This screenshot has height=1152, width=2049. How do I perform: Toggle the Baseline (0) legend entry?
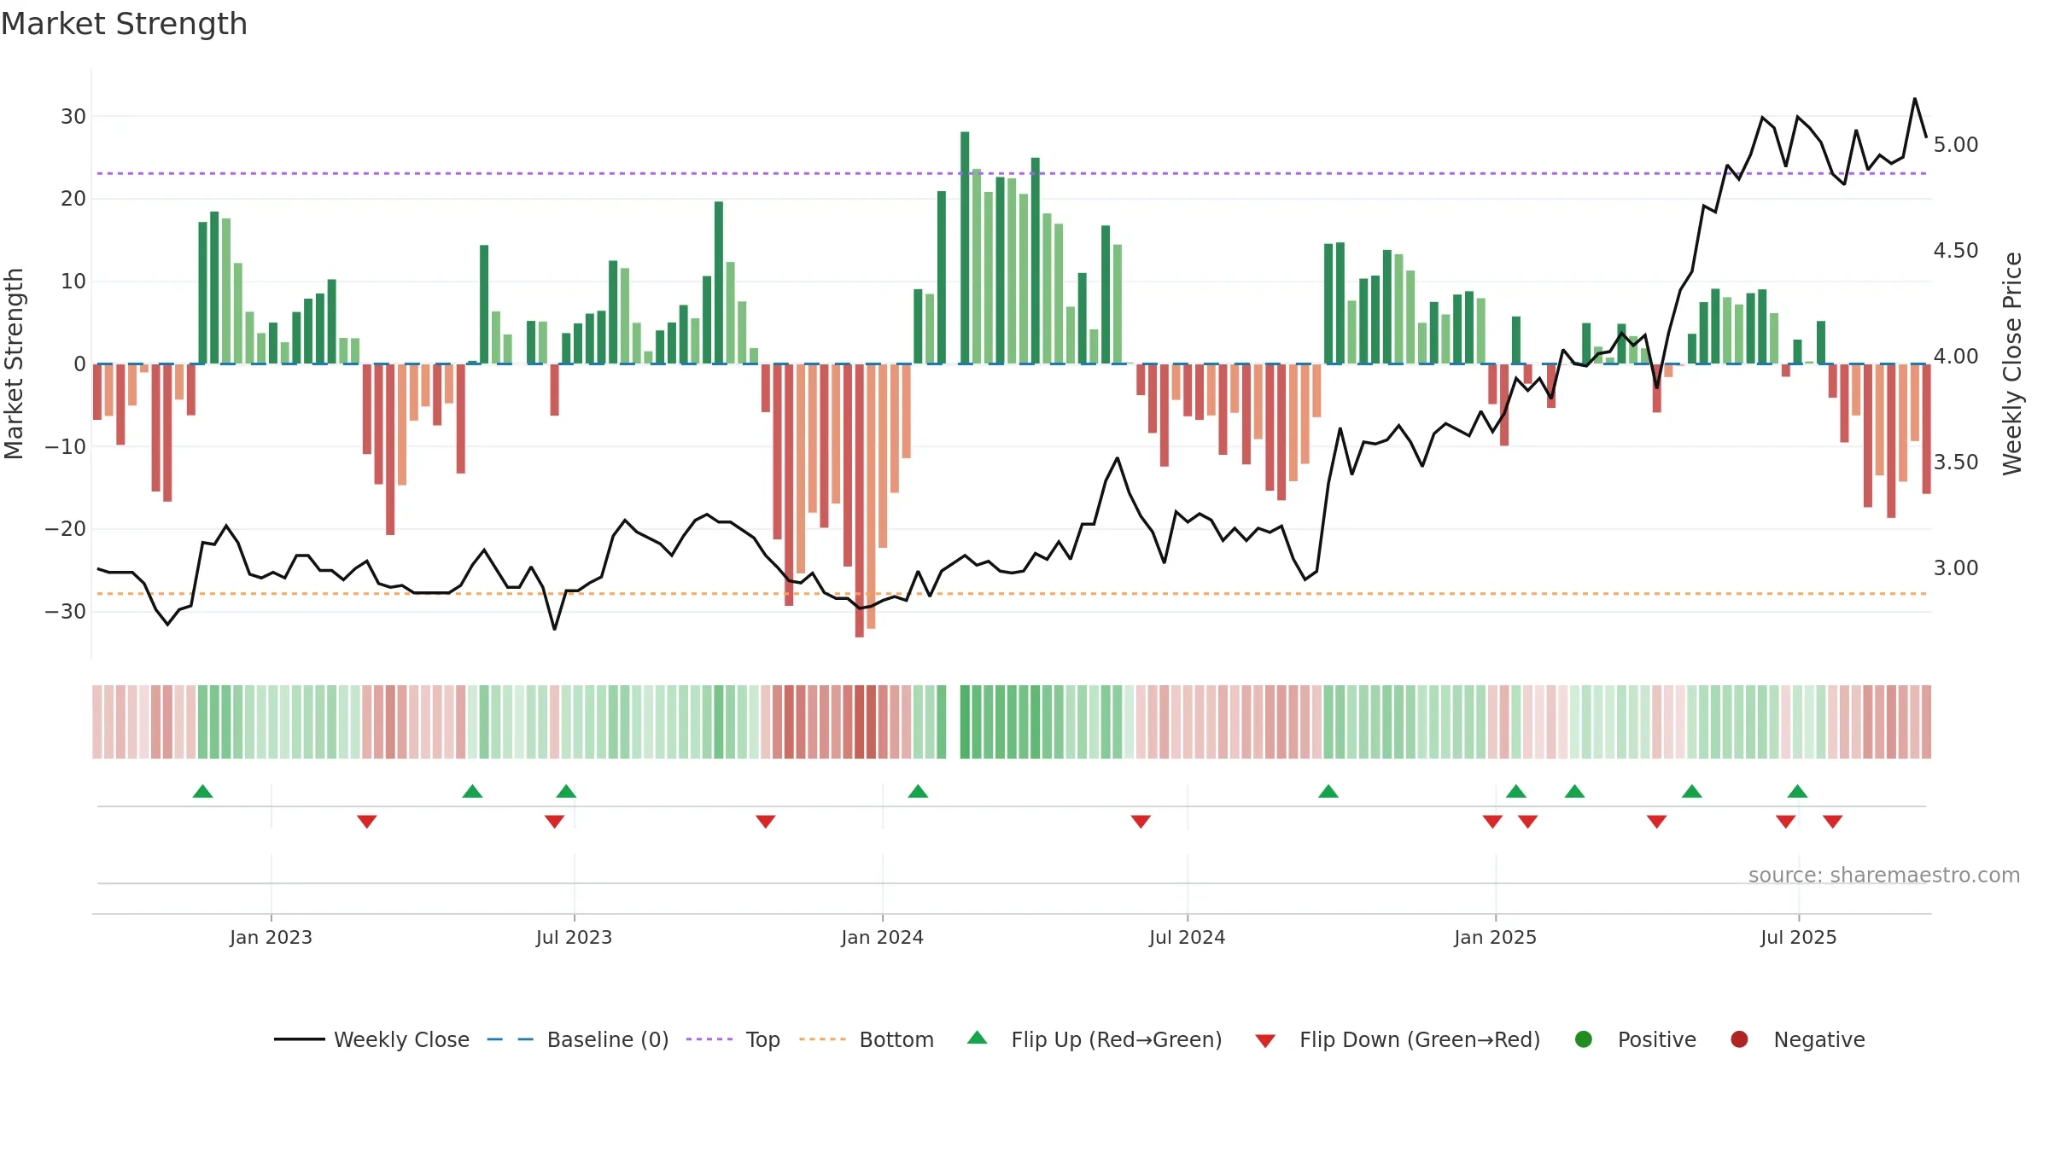click(578, 1039)
